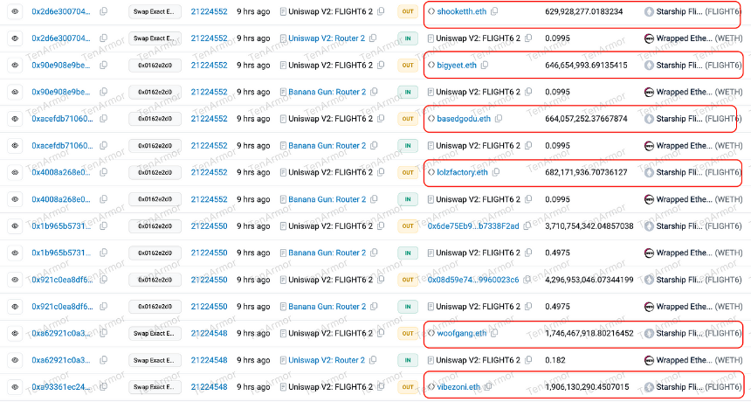The height and width of the screenshot is (402, 751).
Task: Copy Banana Gun: Router 2 address in 0x1b965b5731 row
Action: tap(374, 253)
